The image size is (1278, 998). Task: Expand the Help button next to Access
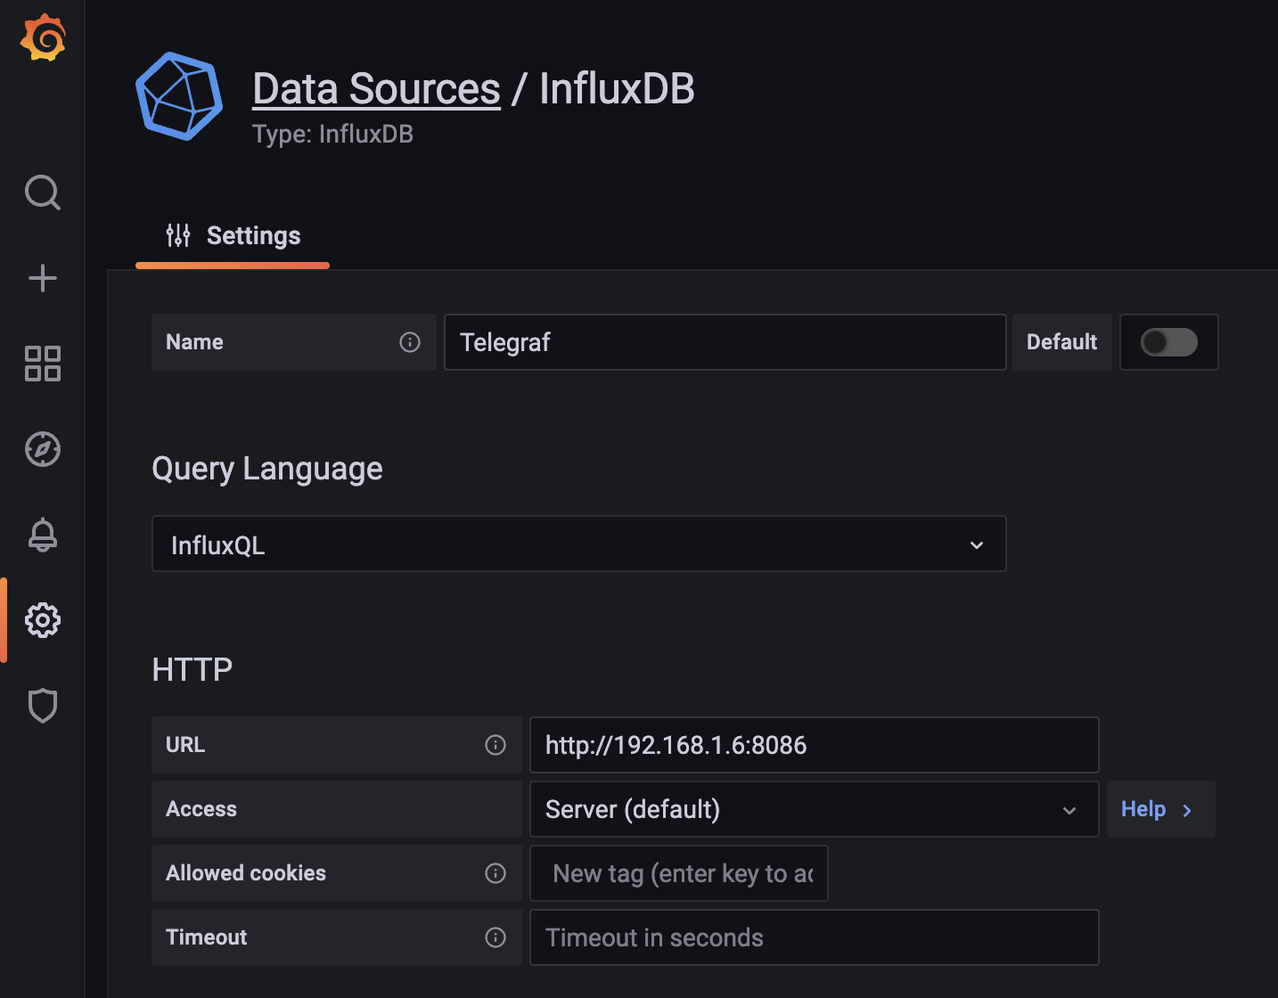1159,809
